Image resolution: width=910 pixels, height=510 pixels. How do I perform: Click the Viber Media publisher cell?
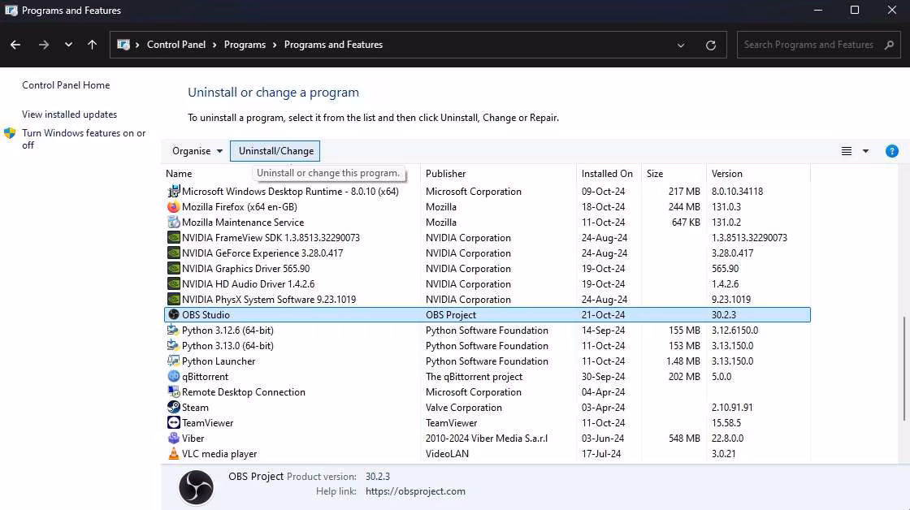click(487, 438)
